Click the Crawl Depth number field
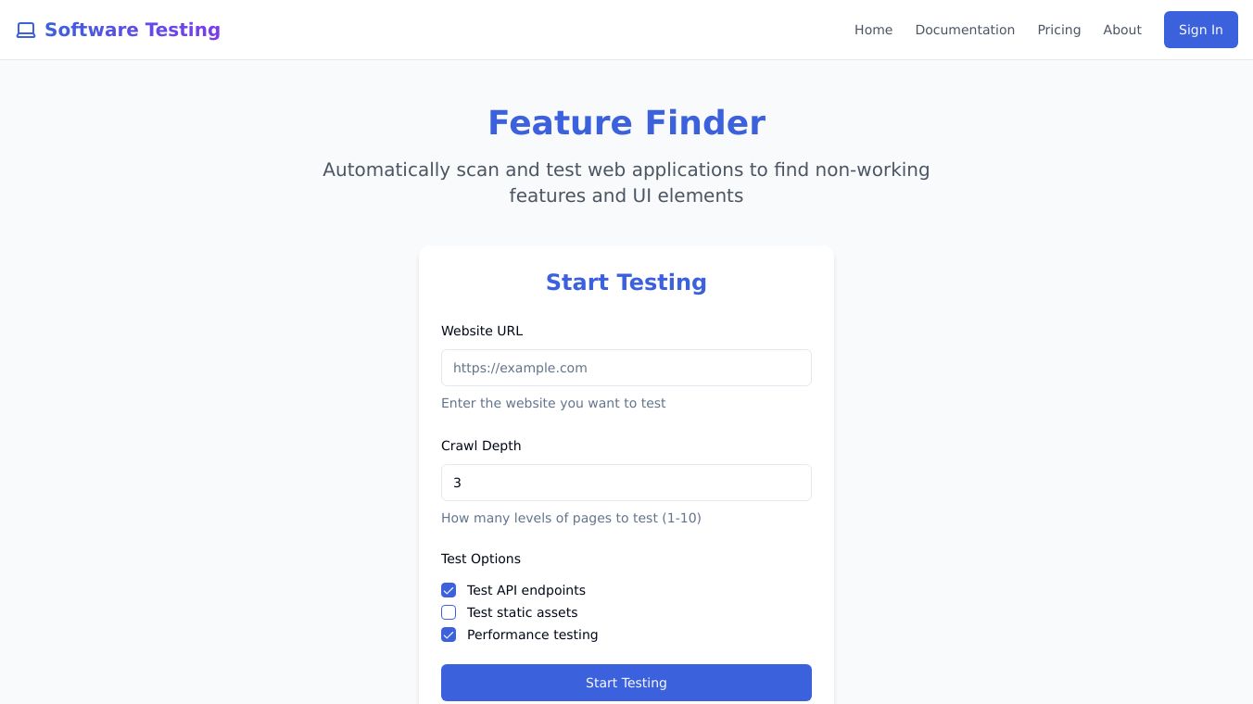Screen dimensions: 1253x704 pyautogui.click(x=626, y=483)
